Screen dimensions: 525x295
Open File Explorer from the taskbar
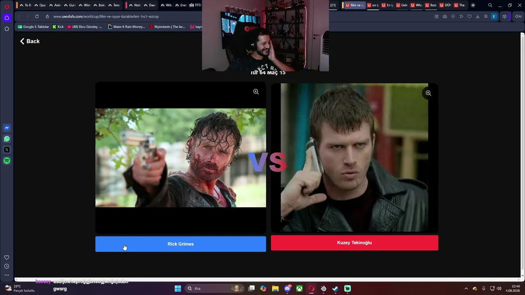tap(275, 288)
